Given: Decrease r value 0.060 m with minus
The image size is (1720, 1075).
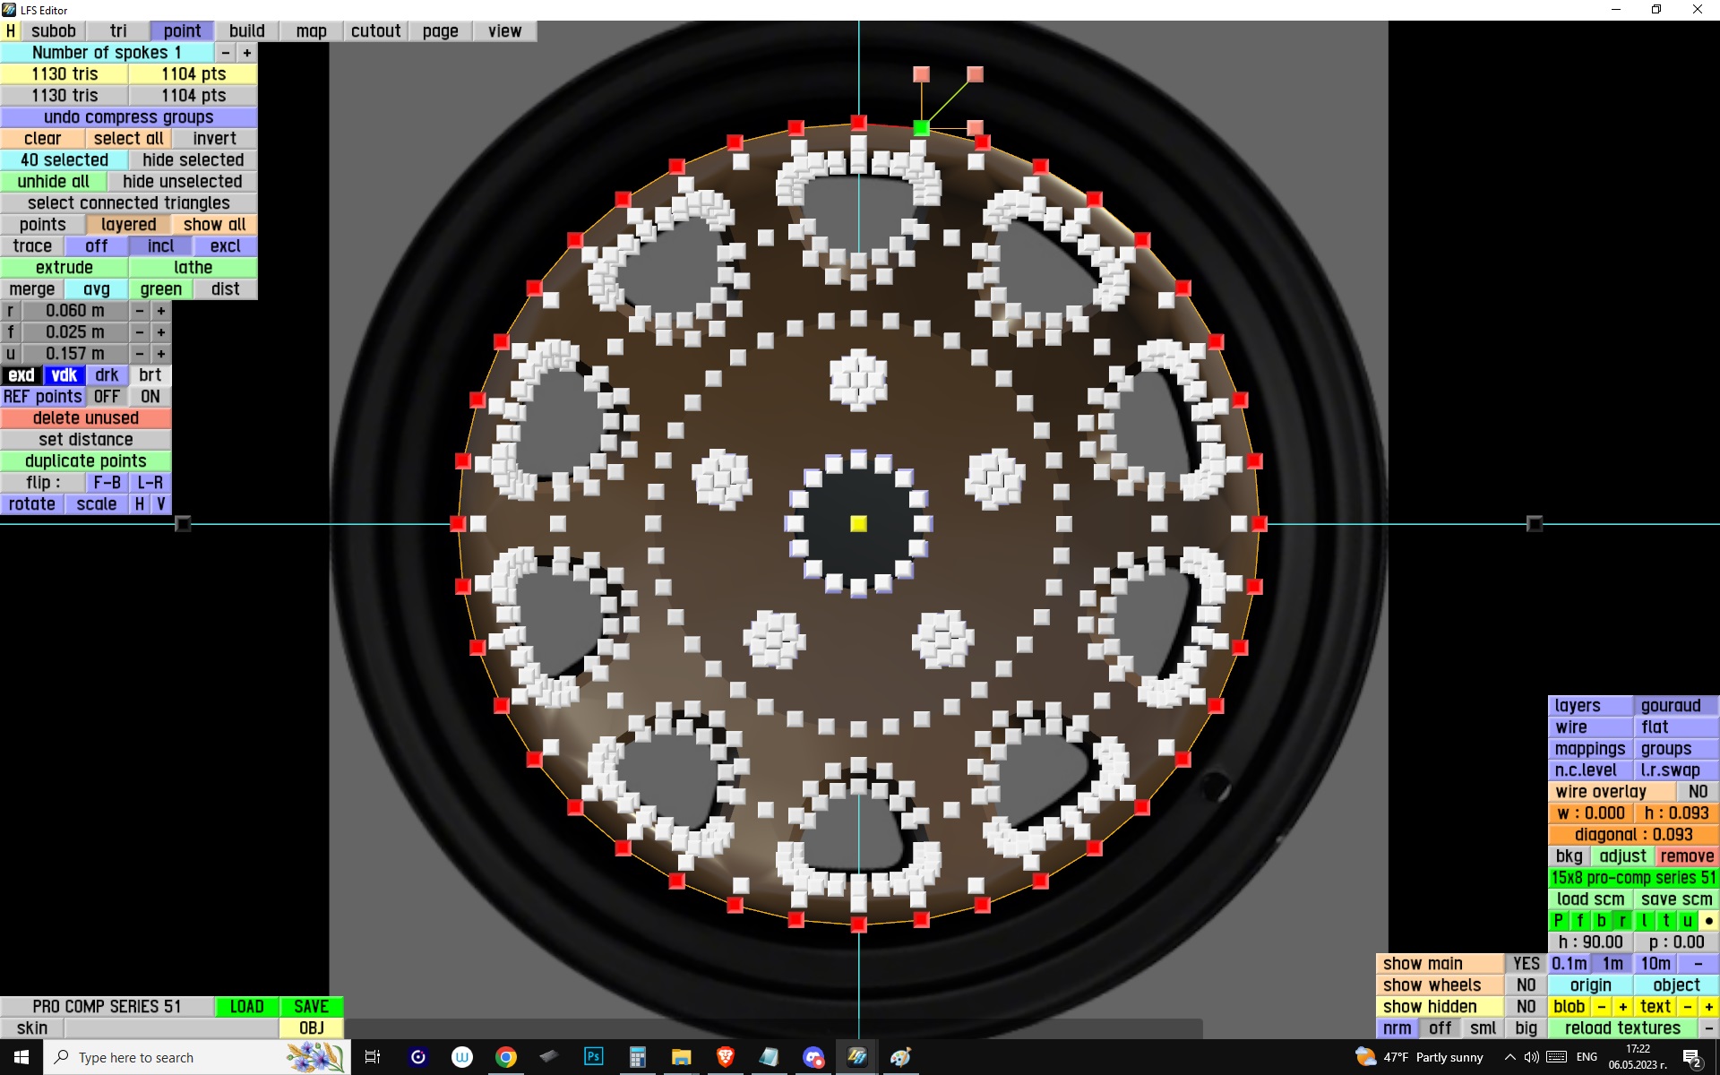Looking at the screenshot, I should point(140,311).
